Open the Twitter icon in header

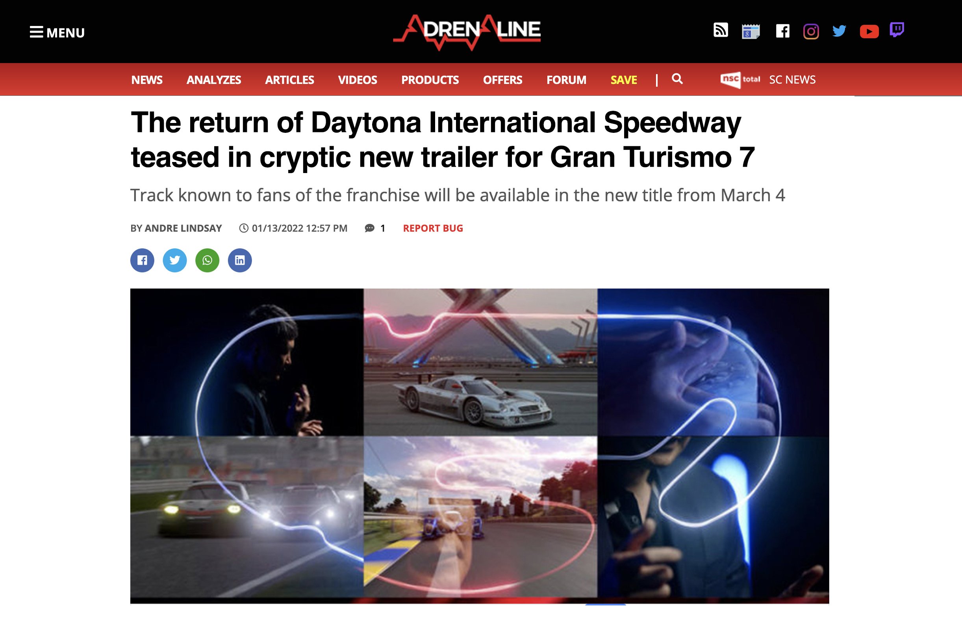(x=839, y=31)
